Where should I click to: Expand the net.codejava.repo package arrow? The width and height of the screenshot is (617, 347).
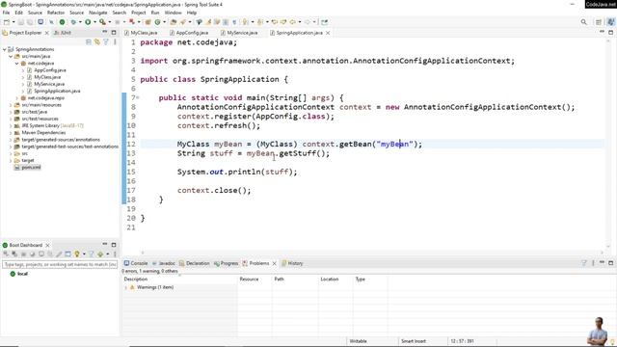(17, 98)
